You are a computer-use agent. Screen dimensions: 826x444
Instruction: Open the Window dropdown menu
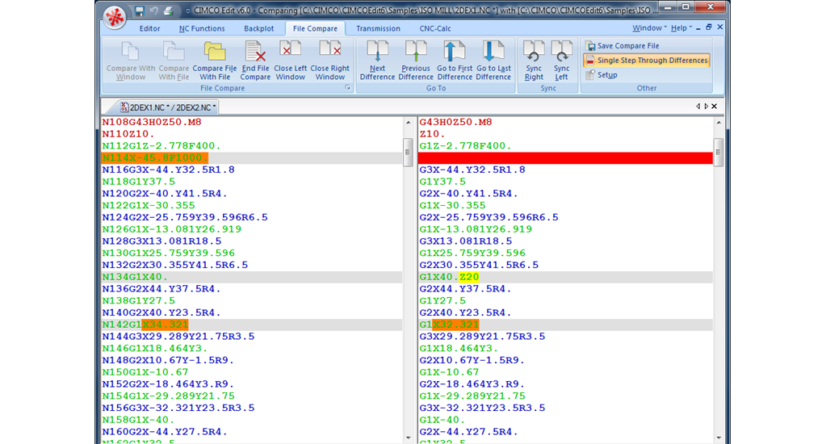(x=649, y=28)
